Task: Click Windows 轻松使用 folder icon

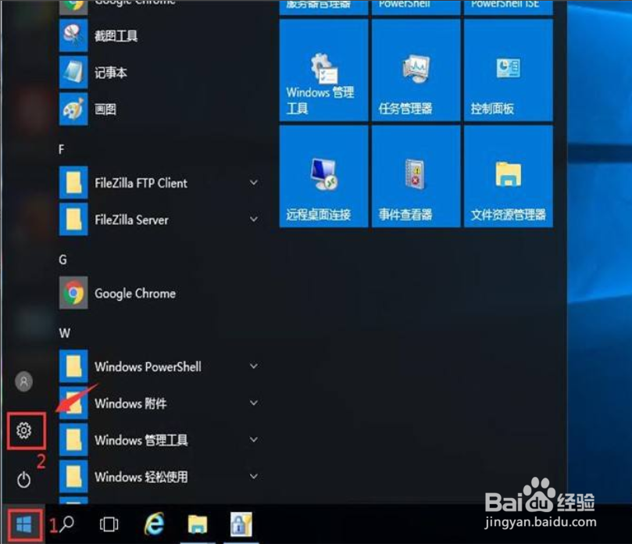Action: [73, 476]
